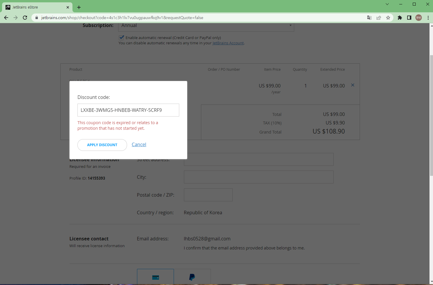
Task: Select the Grand Total US $108.90 amount
Action: [329, 131]
